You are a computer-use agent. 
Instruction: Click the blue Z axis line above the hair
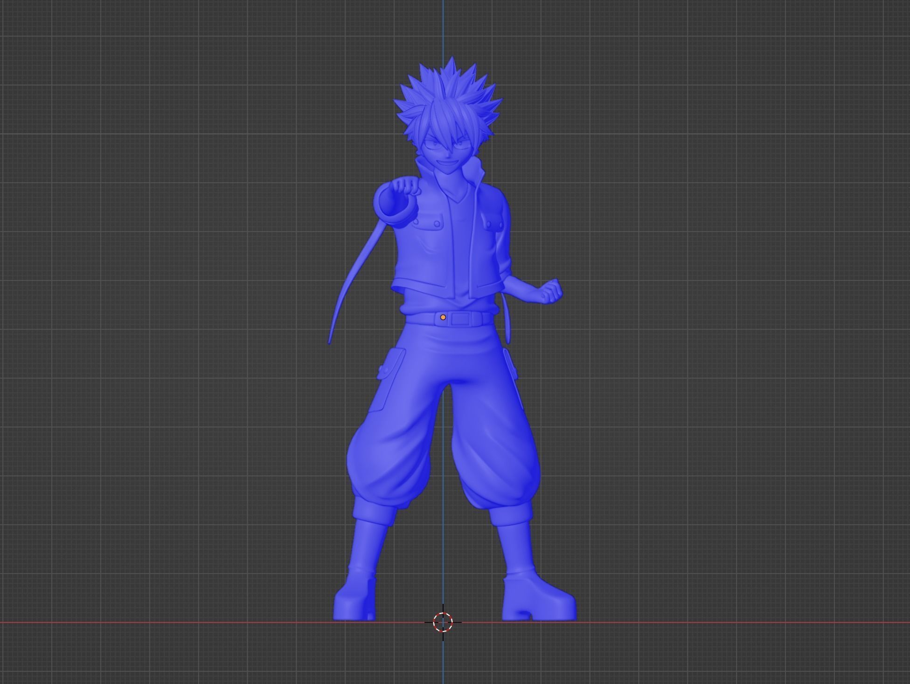pyautogui.click(x=443, y=28)
